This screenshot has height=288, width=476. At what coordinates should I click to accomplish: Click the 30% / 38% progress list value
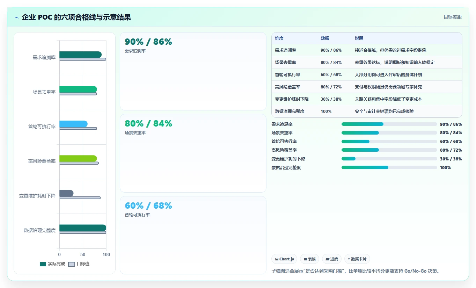click(x=451, y=159)
